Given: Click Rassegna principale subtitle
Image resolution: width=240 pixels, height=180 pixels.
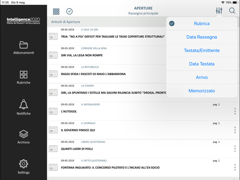Looking at the screenshot, I should pyautogui.click(x=143, y=13).
